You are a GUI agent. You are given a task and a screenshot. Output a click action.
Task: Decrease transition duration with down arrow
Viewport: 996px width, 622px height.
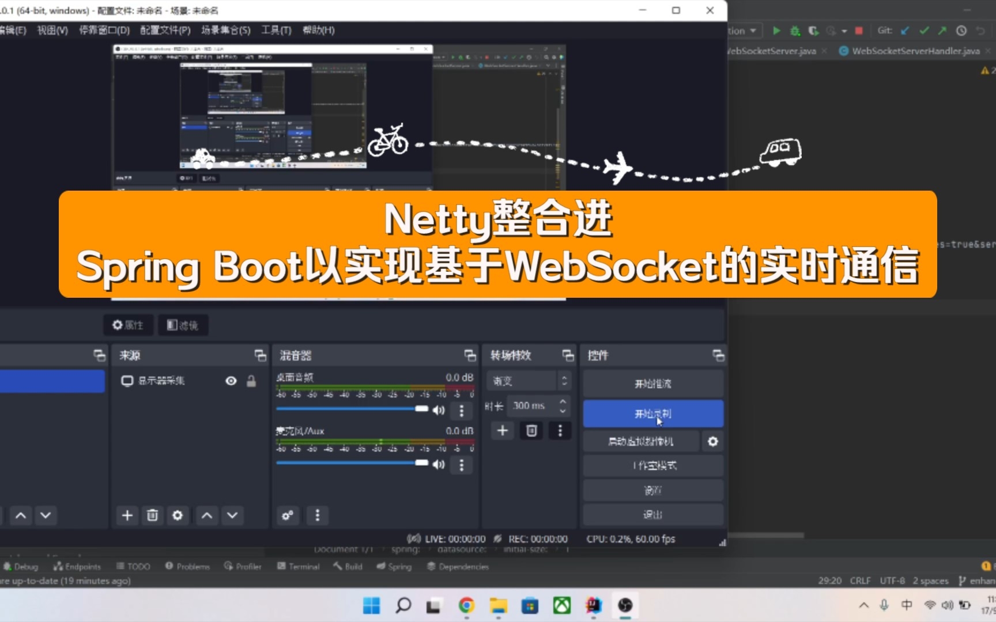[x=563, y=411]
